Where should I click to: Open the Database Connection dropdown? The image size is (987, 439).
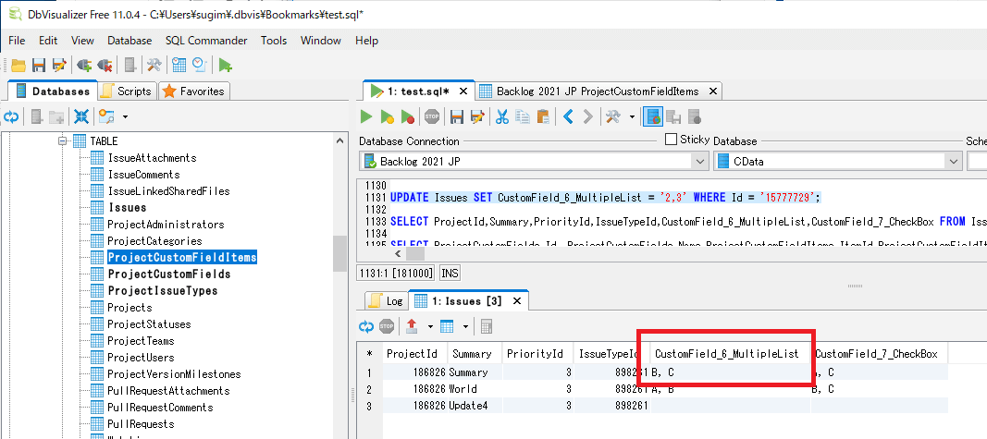[534, 162]
